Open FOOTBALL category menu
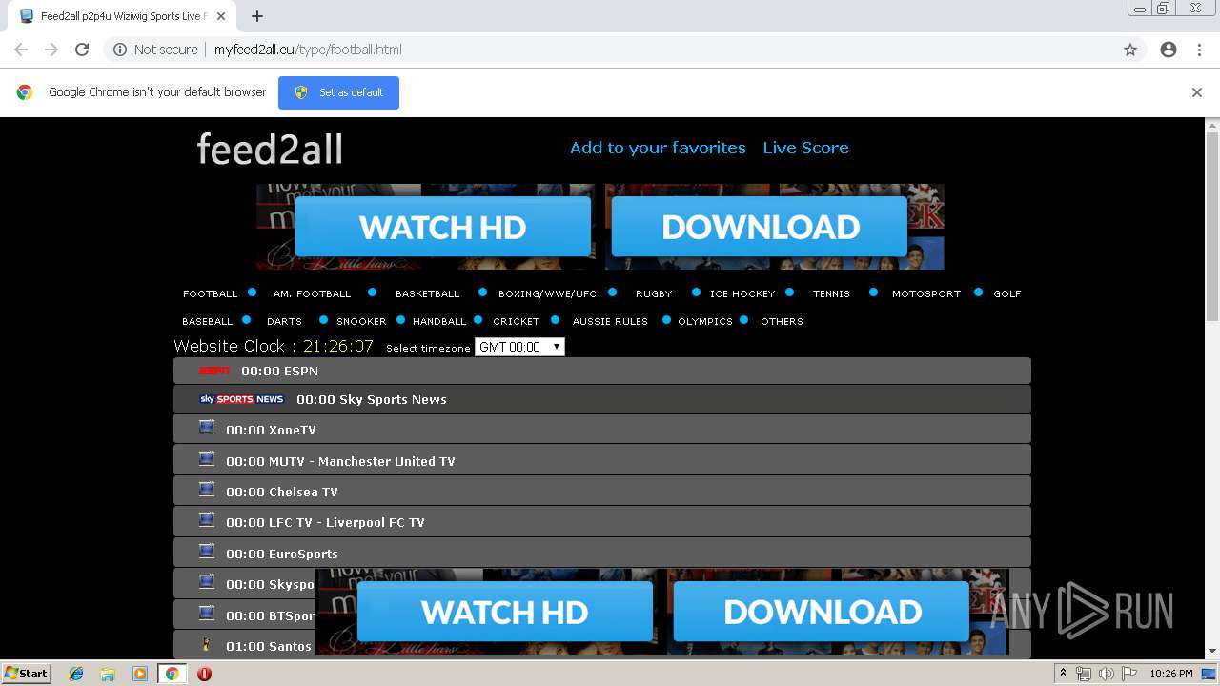This screenshot has width=1220, height=686. 211,293
